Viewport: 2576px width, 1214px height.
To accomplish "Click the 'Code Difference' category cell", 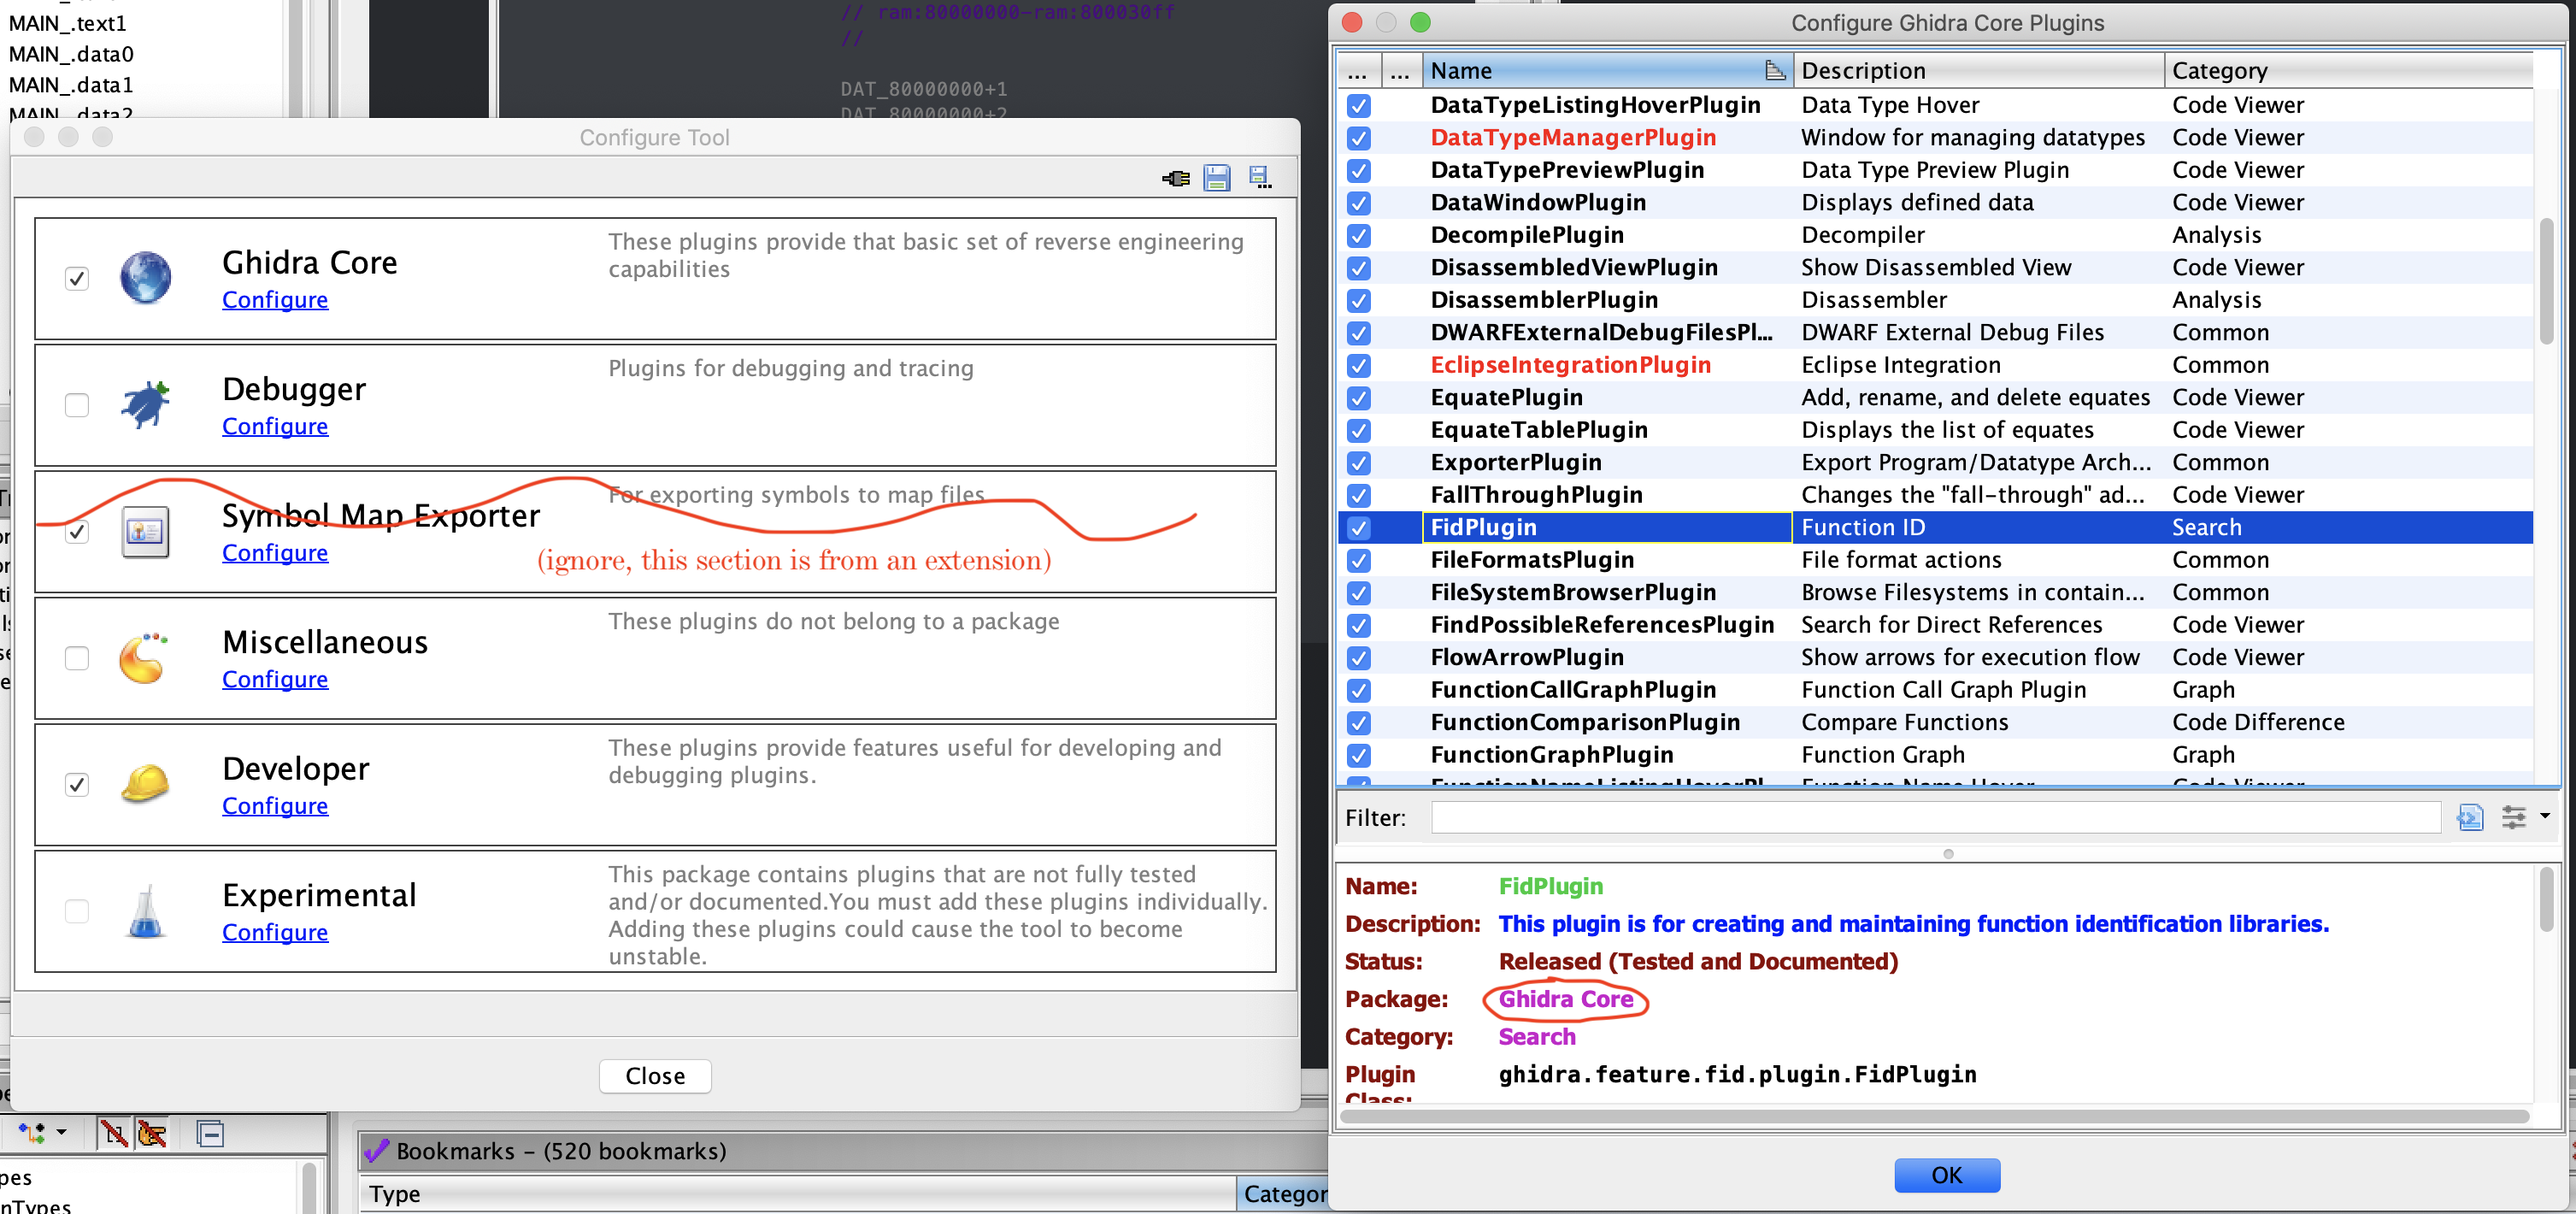I will 2348,723.
